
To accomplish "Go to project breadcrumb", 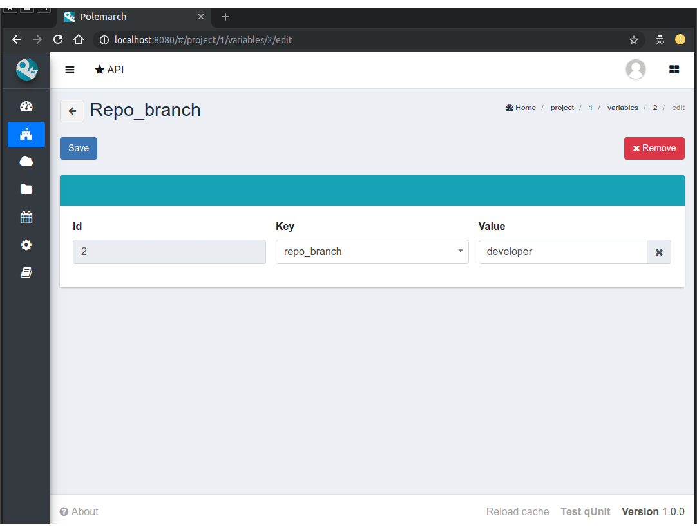I will tap(562, 108).
